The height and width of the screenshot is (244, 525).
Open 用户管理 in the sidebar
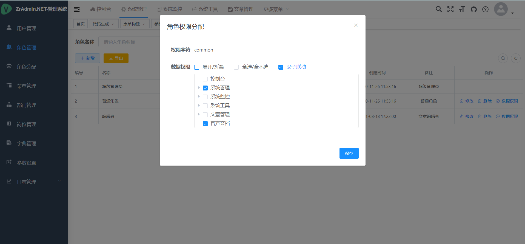point(26,28)
